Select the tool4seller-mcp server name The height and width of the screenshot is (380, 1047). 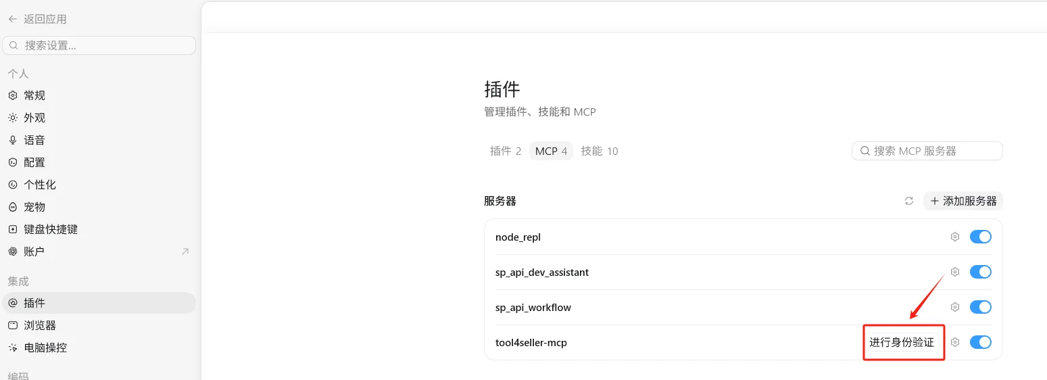[x=531, y=343]
